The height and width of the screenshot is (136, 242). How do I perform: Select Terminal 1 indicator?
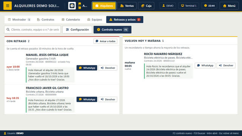coord(189,6)
